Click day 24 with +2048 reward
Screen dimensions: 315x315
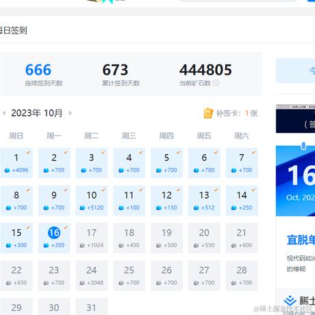coord(92,276)
